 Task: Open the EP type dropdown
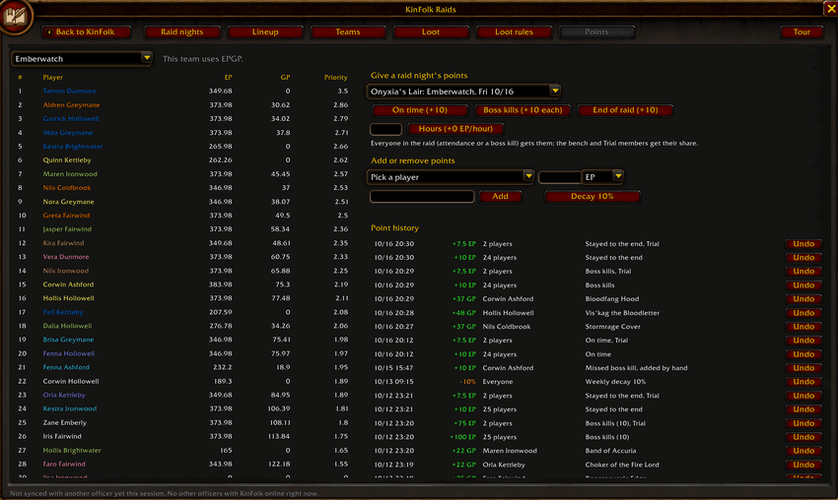[x=602, y=176]
